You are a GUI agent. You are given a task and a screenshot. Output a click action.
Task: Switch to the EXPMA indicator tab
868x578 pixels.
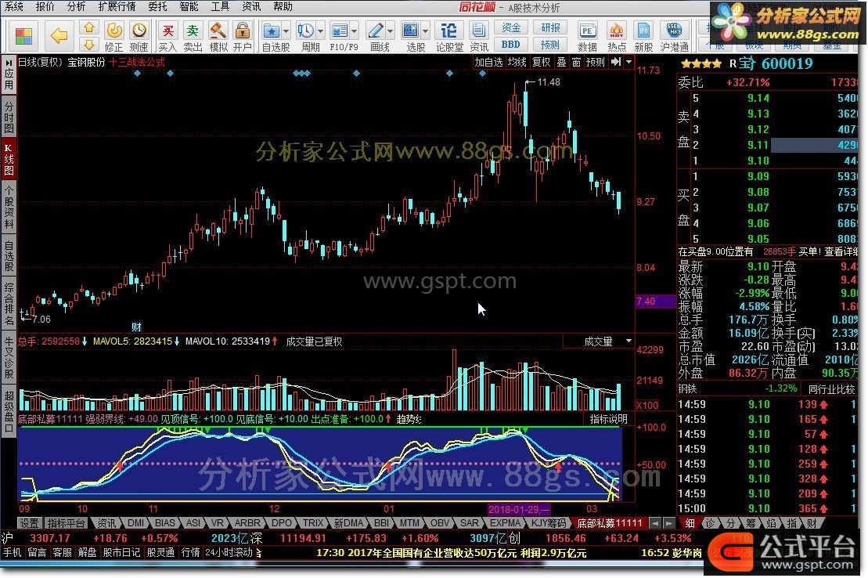pyautogui.click(x=505, y=522)
